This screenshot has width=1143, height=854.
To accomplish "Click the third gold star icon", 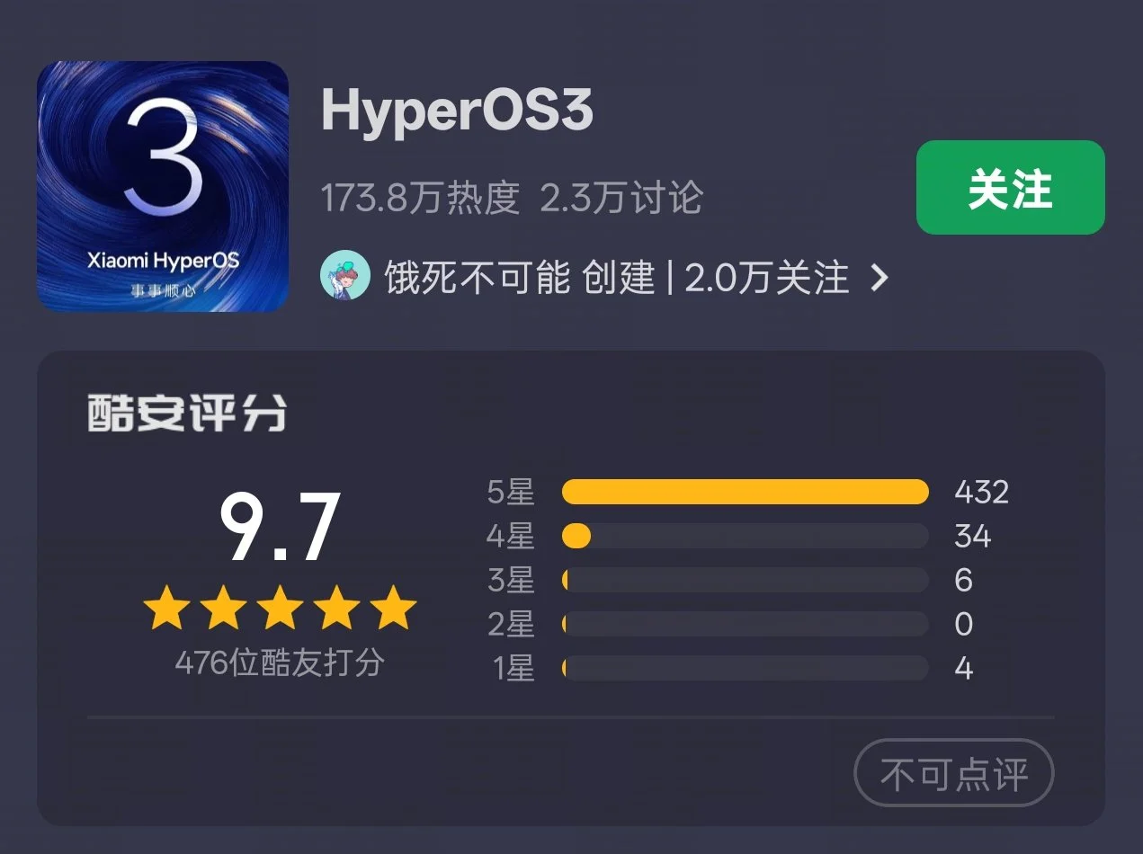I will coord(280,609).
